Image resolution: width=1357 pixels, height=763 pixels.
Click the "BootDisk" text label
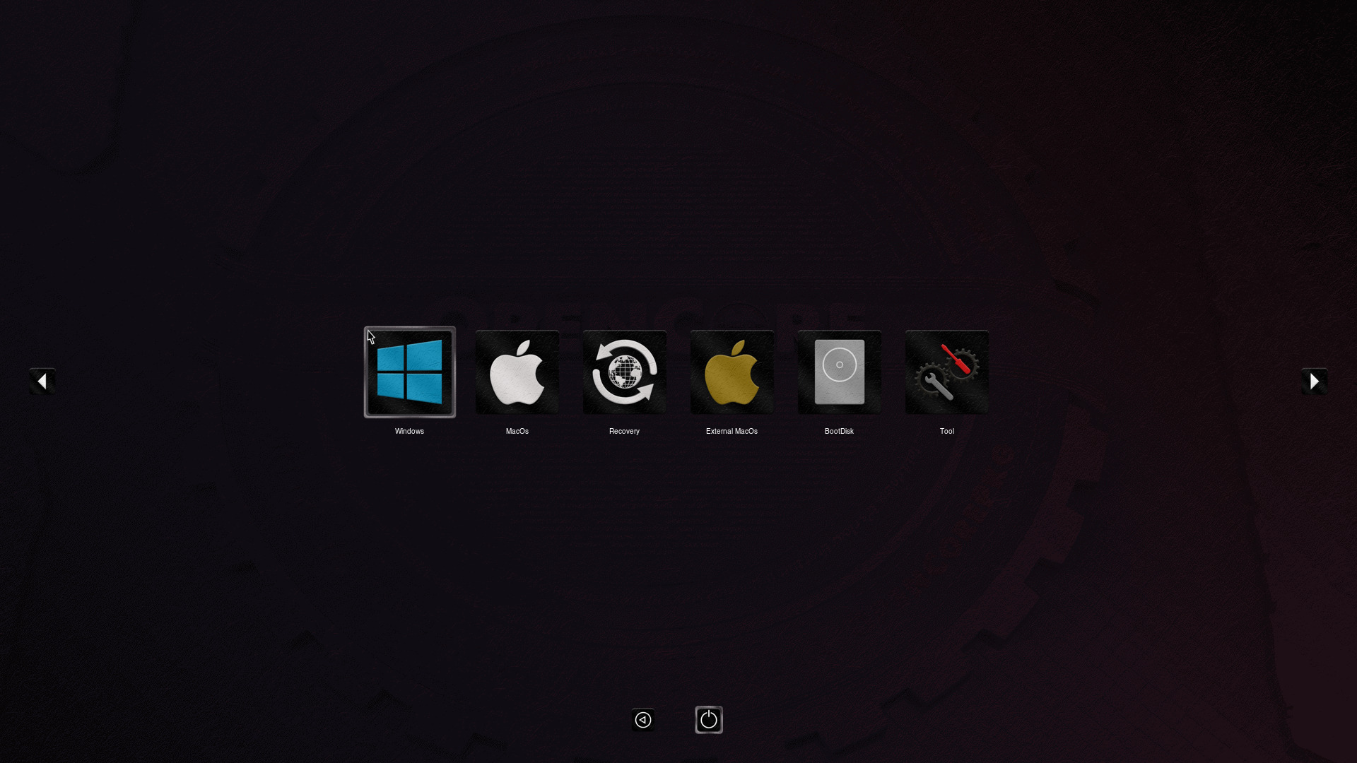(x=839, y=431)
